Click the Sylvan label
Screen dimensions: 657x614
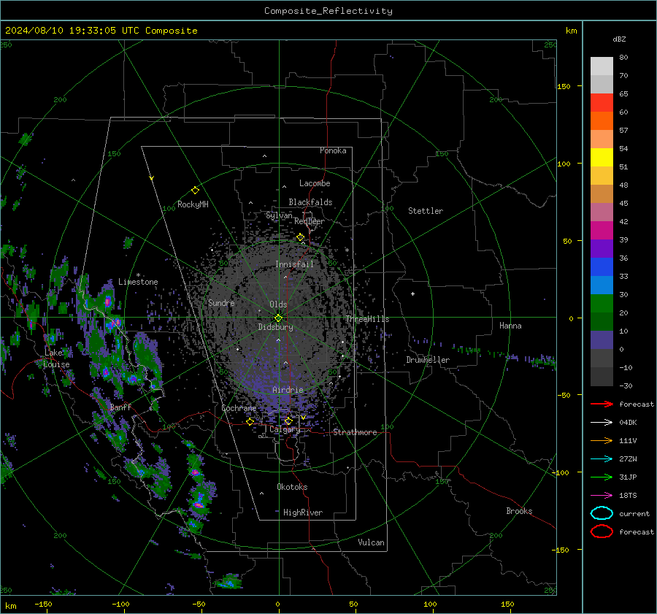pos(279,215)
